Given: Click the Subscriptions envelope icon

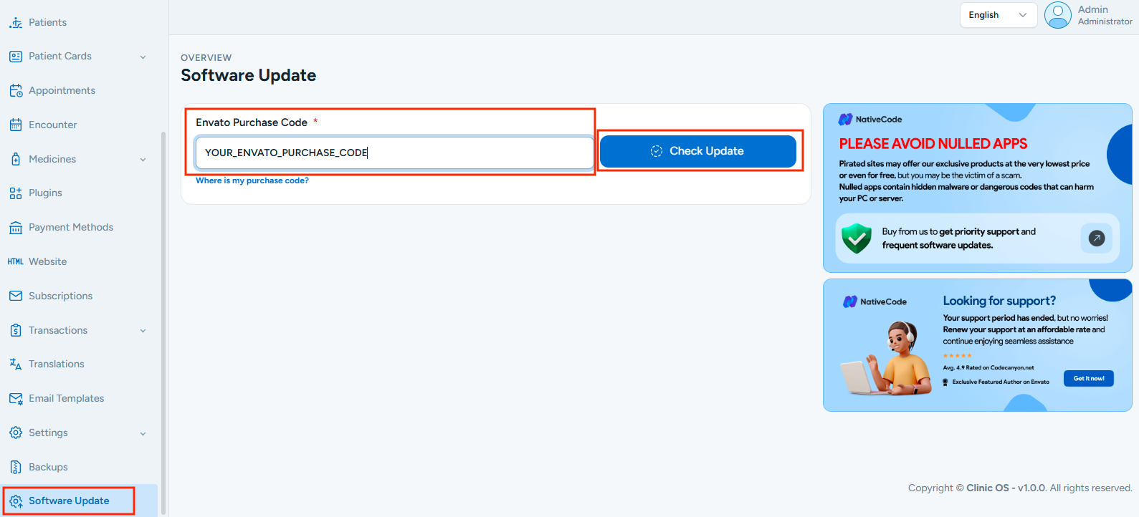Looking at the screenshot, I should pyautogui.click(x=16, y=296).
